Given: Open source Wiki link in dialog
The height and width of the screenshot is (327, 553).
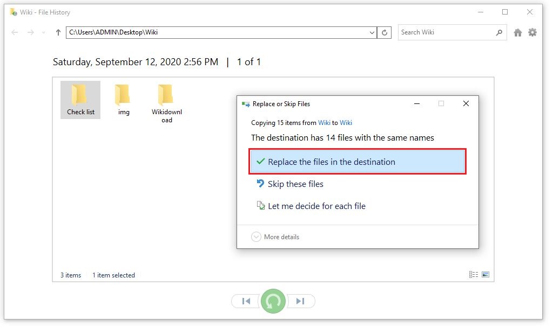Looking at the screenshot, I should coord(324,122).
